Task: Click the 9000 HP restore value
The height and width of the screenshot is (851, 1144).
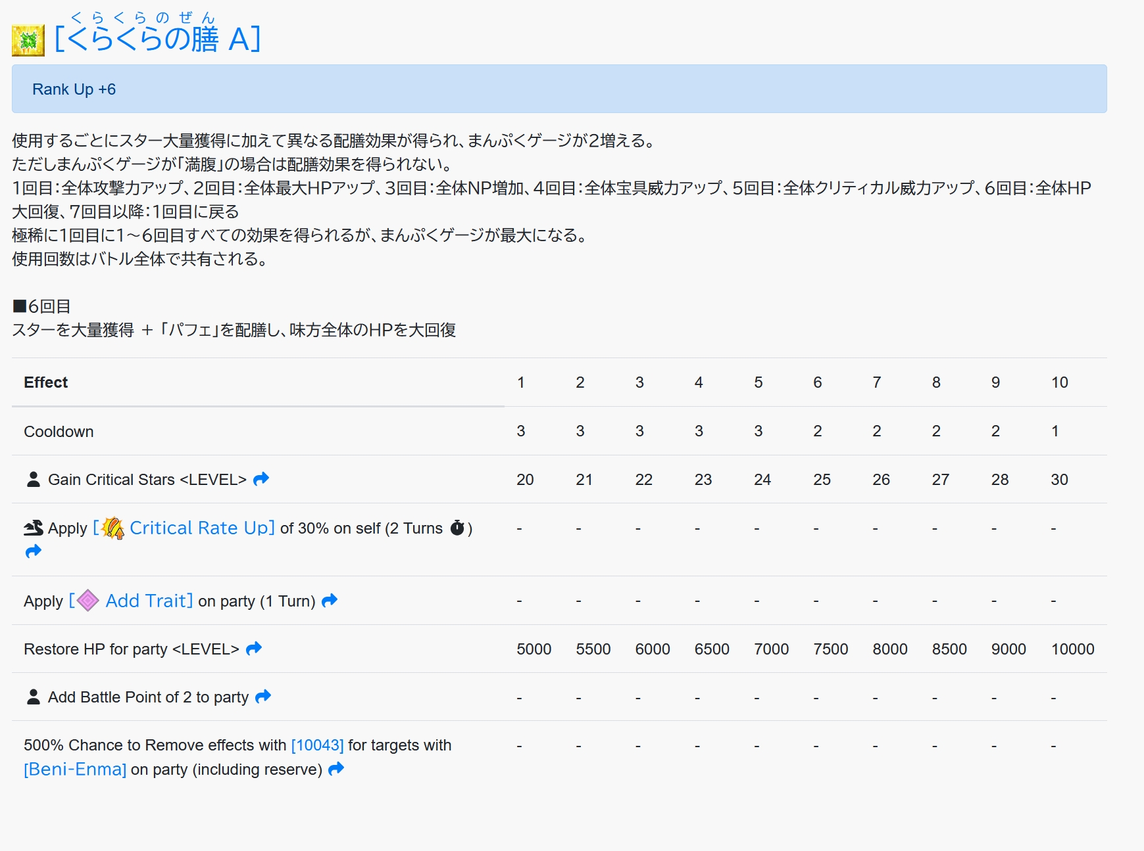Action: (1008, 649)
